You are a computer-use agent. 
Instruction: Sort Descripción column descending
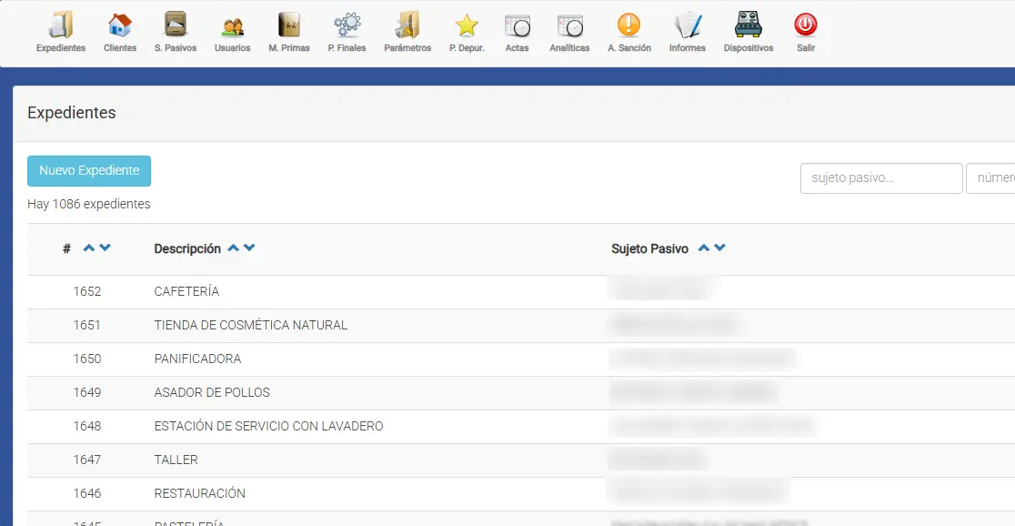pyautogui.click(x=249, y=248)
